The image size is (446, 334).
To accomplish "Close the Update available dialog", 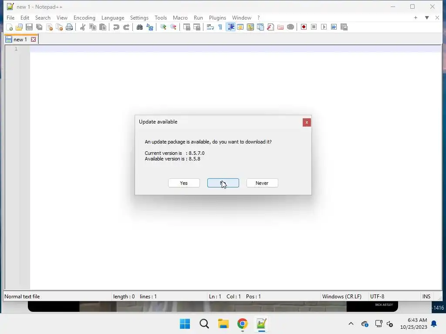I will [x=307, y=122].
